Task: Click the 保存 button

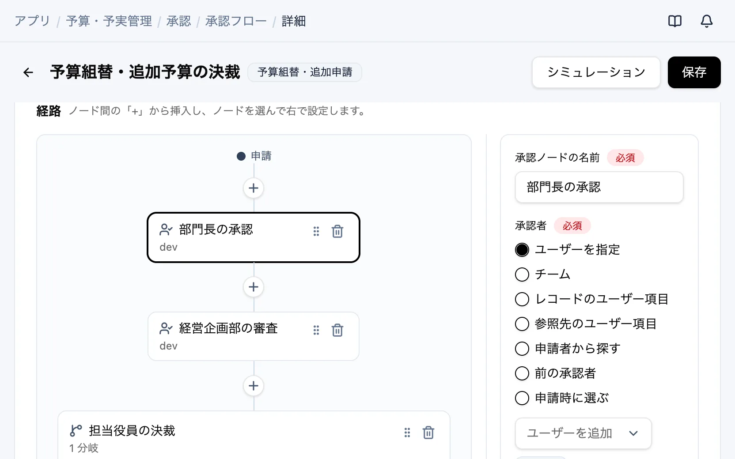Action: [x=694, y=72]
